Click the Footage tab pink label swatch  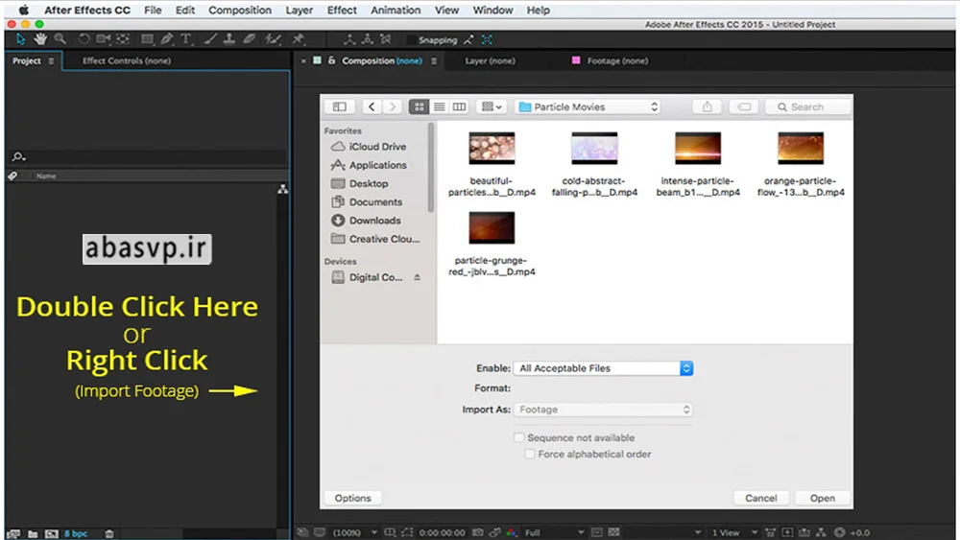tap(575, 59)
